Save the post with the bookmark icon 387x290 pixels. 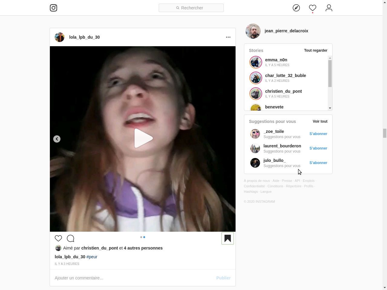click(x=228, y=238)
